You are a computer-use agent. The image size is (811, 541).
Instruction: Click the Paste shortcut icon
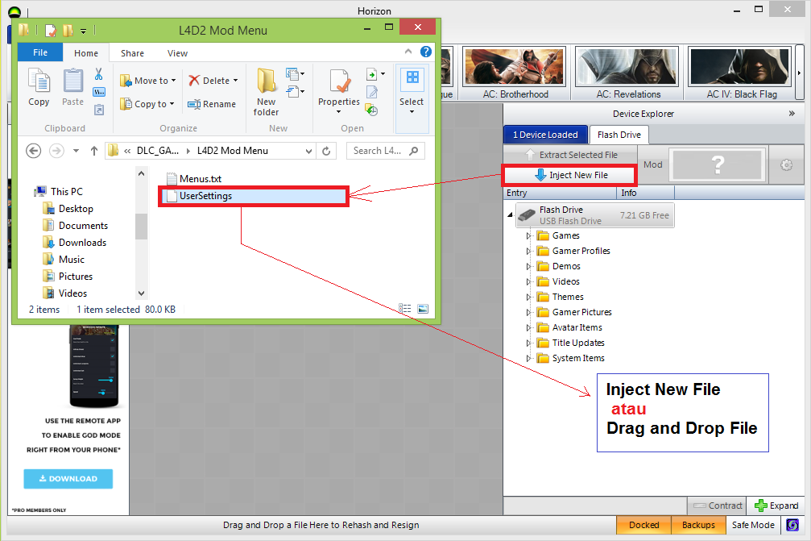[99, 109]
